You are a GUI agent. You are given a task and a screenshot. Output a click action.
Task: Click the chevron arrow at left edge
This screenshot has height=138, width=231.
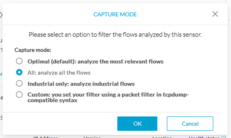pos(1,15)
